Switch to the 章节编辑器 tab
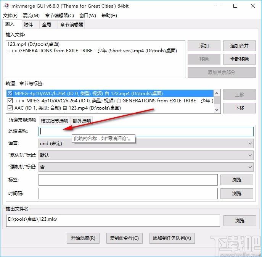The height and width of the screenshot is (257, 262). (71, 25)
